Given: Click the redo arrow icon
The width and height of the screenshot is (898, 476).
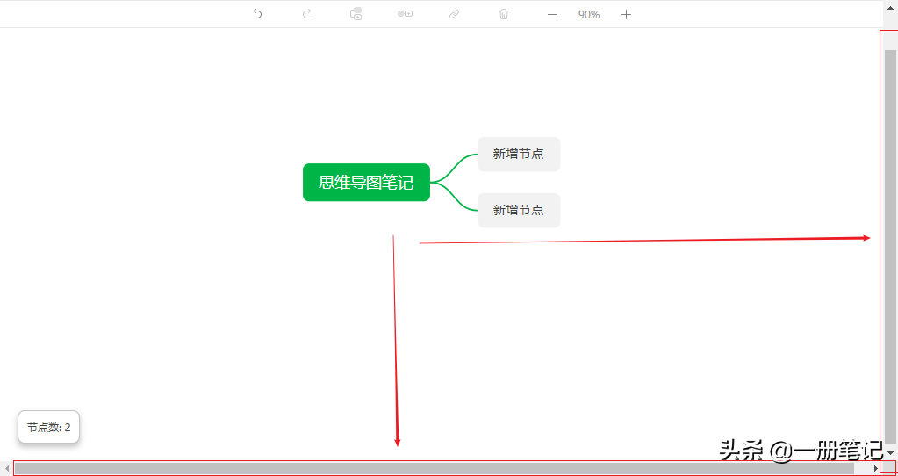Looking at the screenshot, I should 306,14.
